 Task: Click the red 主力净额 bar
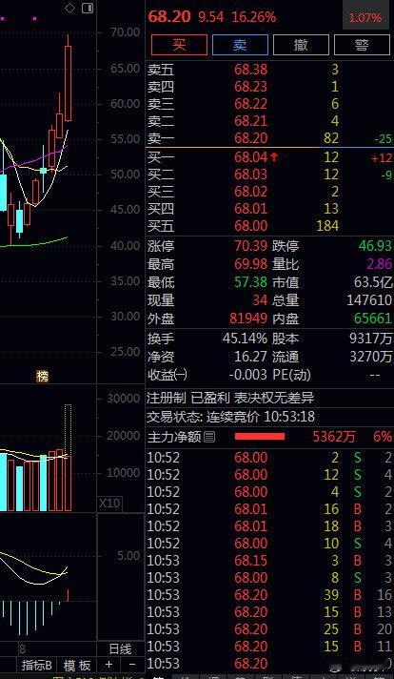(260, 437)
